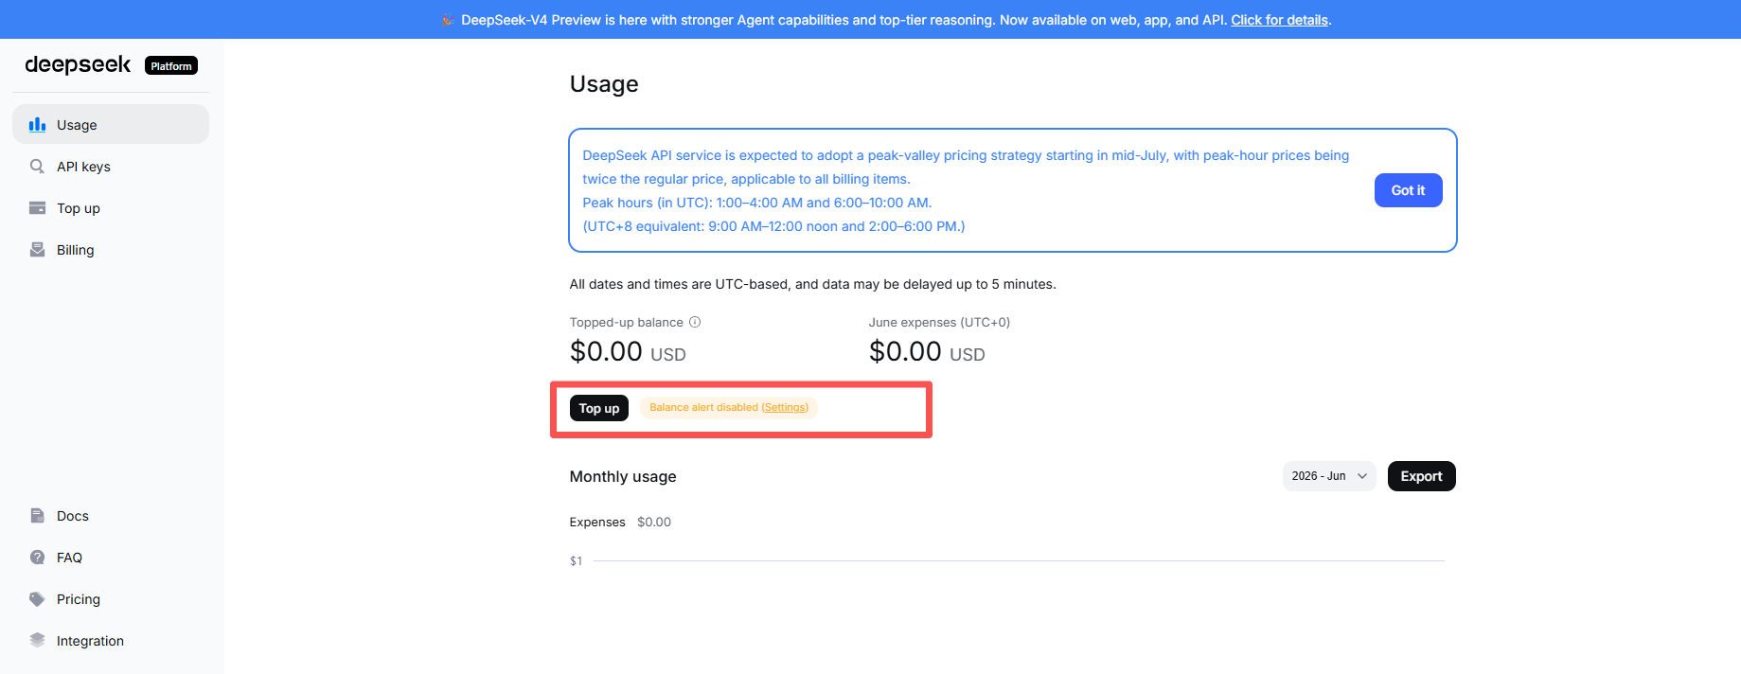The width and height of the screenshot is (1741, 674).
Task: Open the 2026 - Jun month dropdown
Action: click(x=1329, y=476)
